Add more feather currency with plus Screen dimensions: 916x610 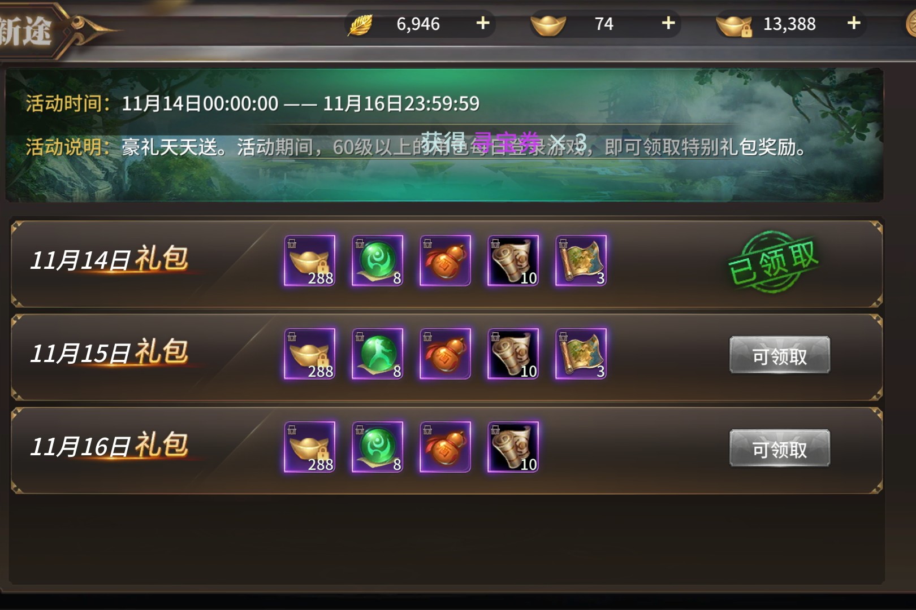[482, 23]
